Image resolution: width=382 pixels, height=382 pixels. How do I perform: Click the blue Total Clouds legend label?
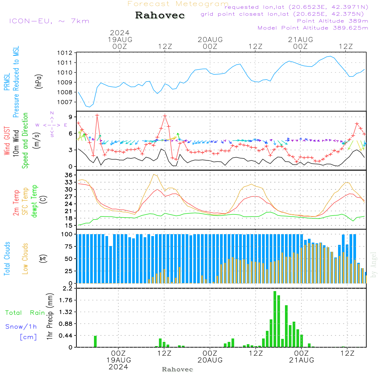(x=7, y=258)
